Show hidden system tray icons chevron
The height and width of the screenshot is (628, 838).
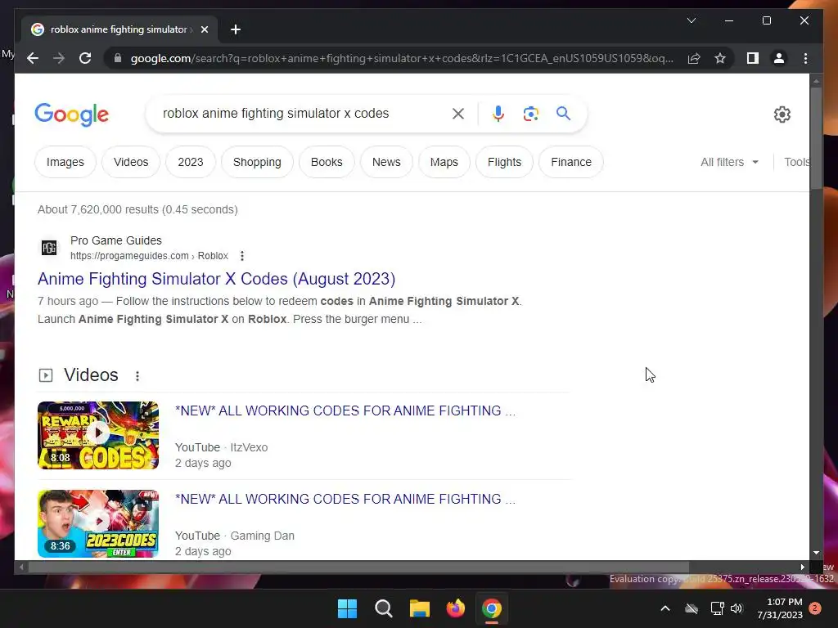665,608
